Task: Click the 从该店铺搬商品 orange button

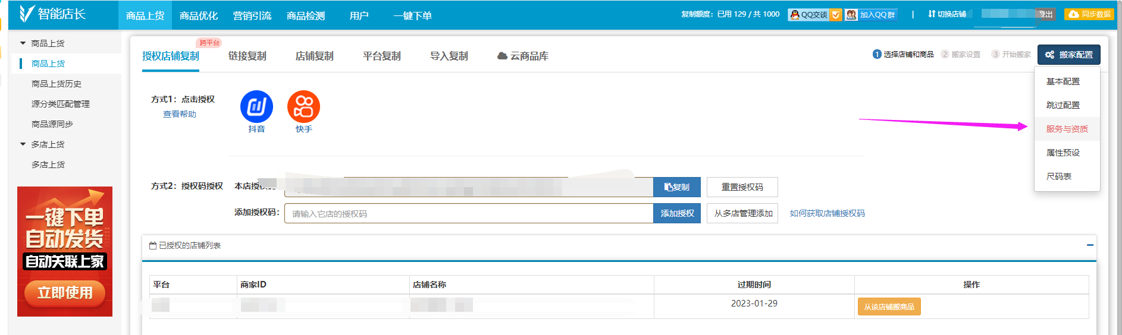Action: 889,307
